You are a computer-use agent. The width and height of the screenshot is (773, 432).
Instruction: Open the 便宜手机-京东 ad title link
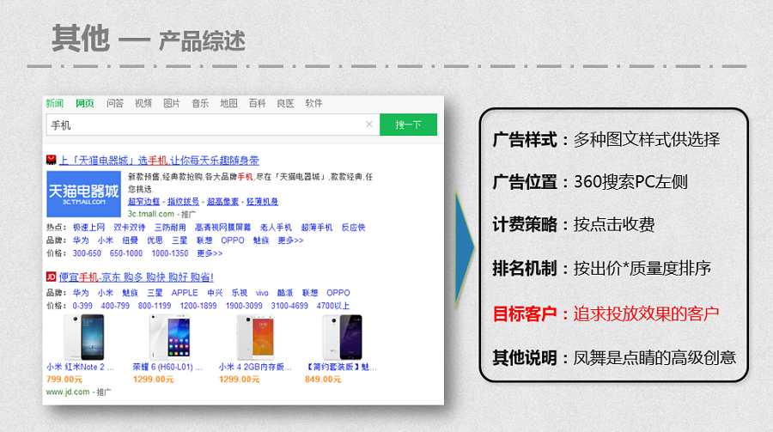click(x=136, y=277)
